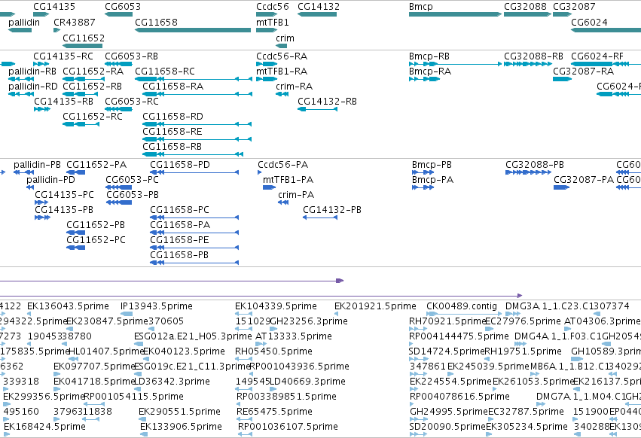
Task: Select transcript CG11658-RD
Action: point(197,124)
